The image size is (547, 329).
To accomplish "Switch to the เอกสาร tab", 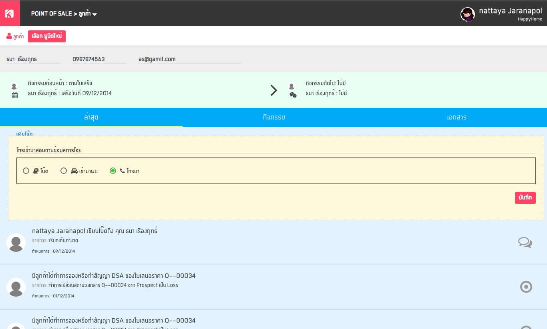I will point(457,118).
